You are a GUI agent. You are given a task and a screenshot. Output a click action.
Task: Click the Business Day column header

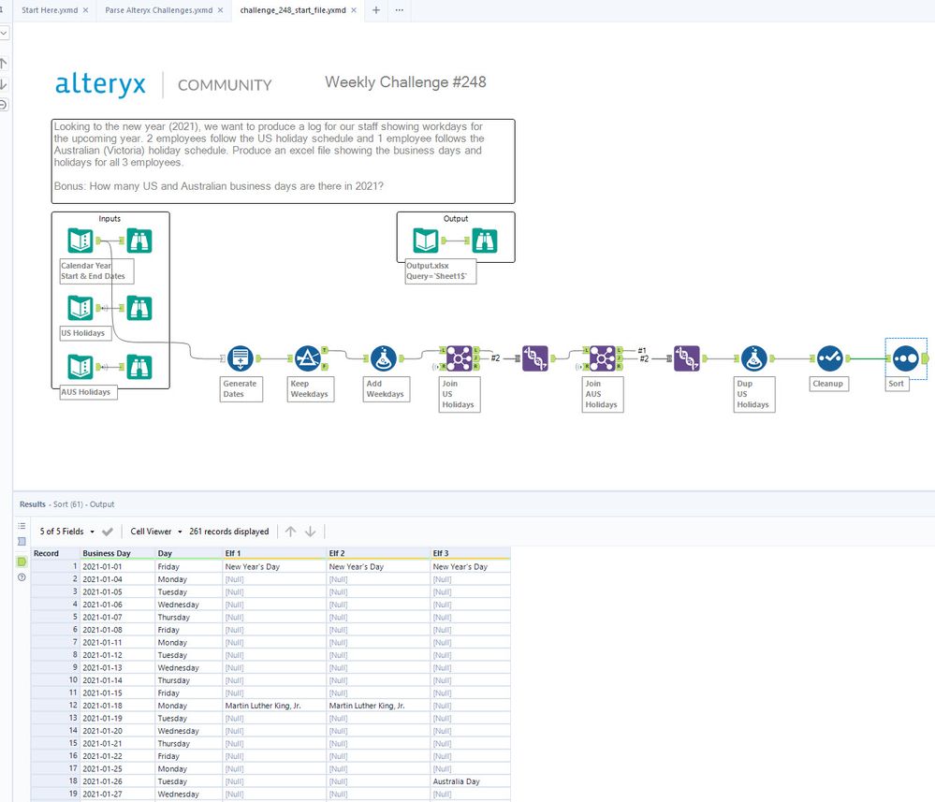[118, 553]
